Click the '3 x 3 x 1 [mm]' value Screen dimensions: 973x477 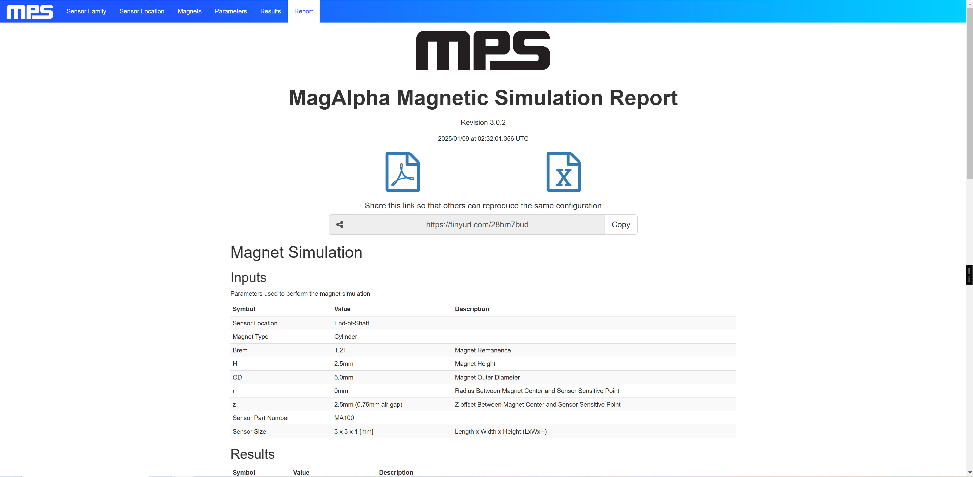(353, 431)
